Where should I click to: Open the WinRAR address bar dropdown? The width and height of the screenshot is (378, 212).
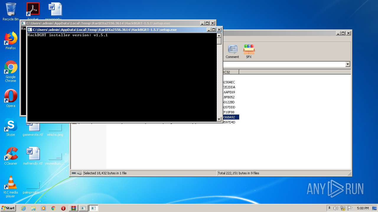click(x=348, y=64)
